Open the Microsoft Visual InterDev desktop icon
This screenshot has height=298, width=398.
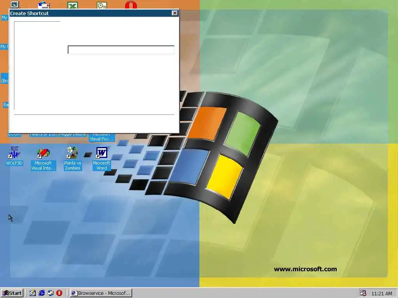click(x=43, y=159)
